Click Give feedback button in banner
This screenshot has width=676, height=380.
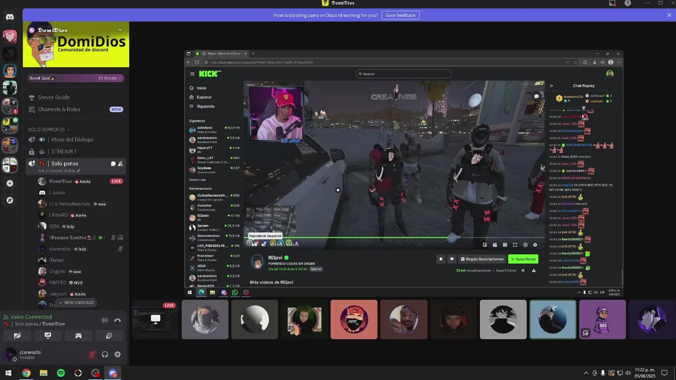(x=400, y=15)
